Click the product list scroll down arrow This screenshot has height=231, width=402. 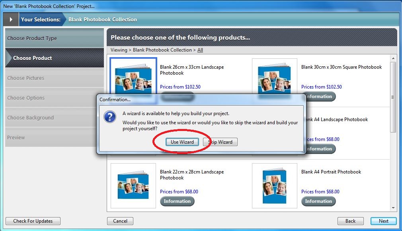pos(393,208)
